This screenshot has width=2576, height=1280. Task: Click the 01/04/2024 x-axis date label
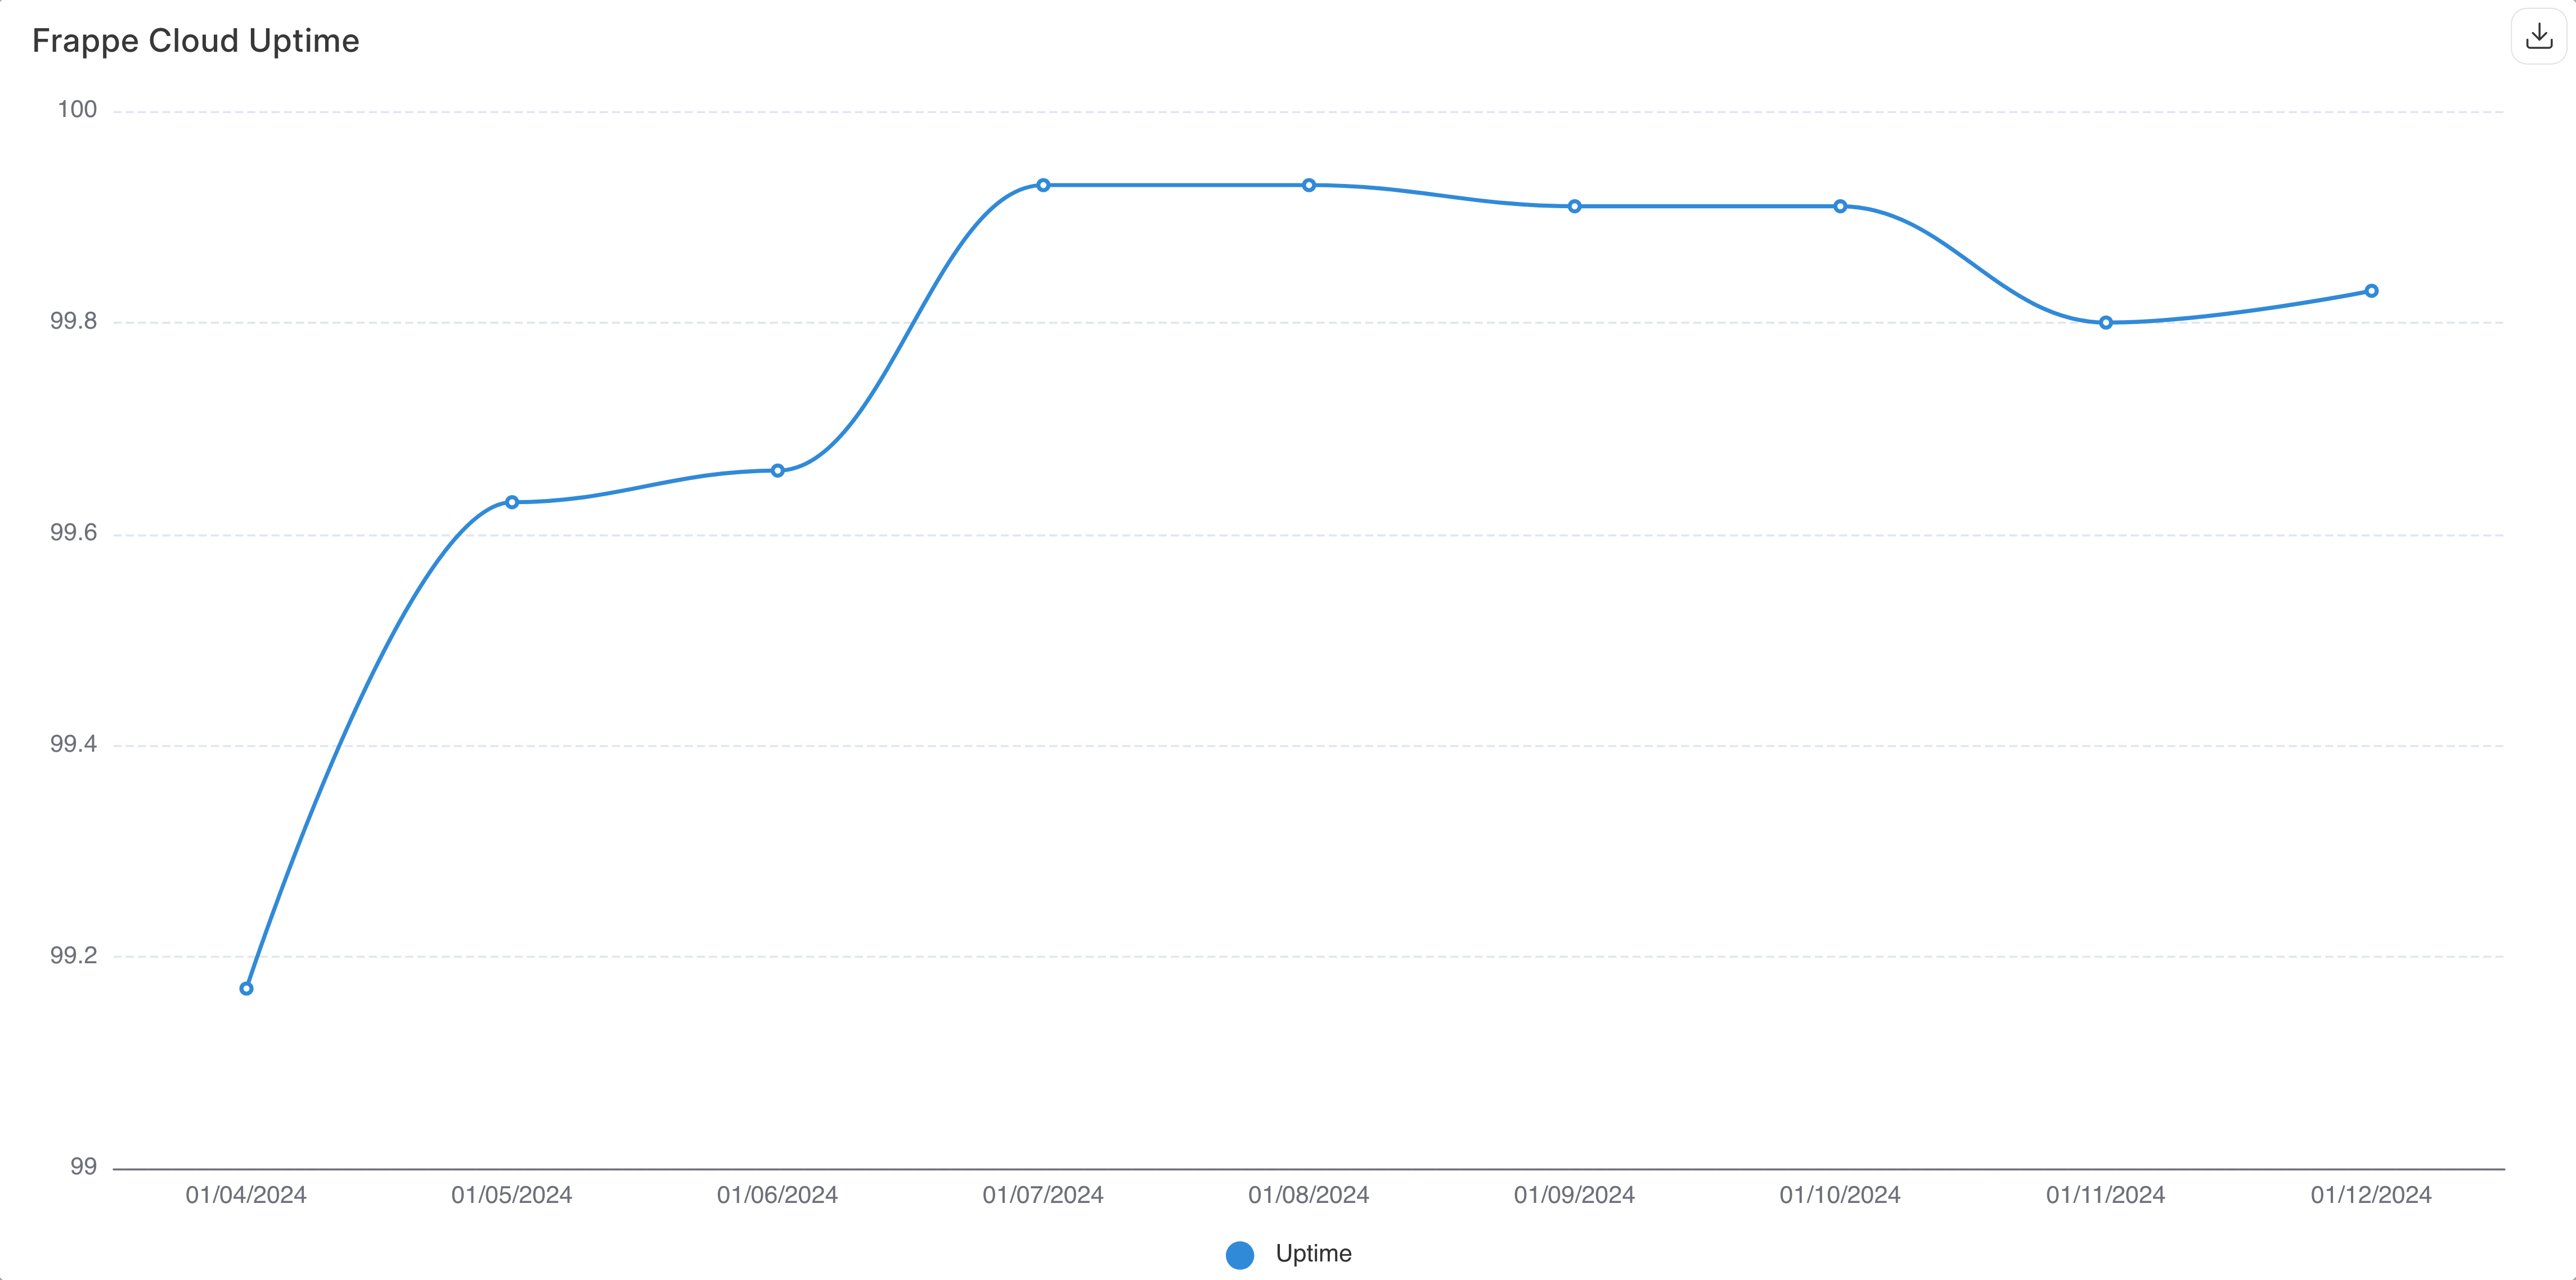(246, 1195)
